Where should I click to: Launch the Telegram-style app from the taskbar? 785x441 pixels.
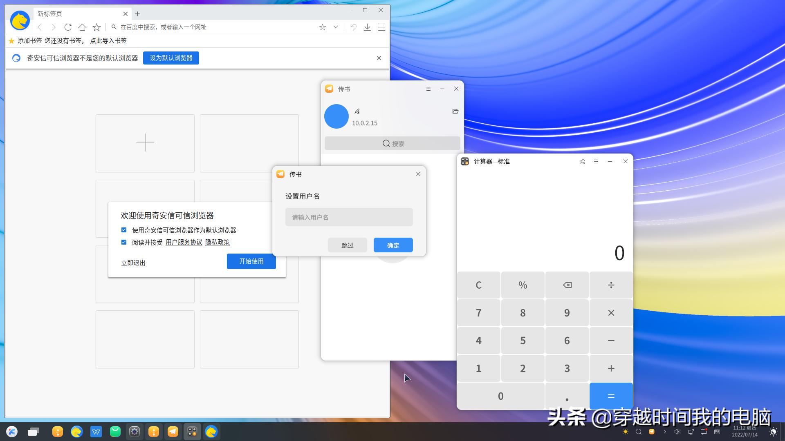[173, 432]
